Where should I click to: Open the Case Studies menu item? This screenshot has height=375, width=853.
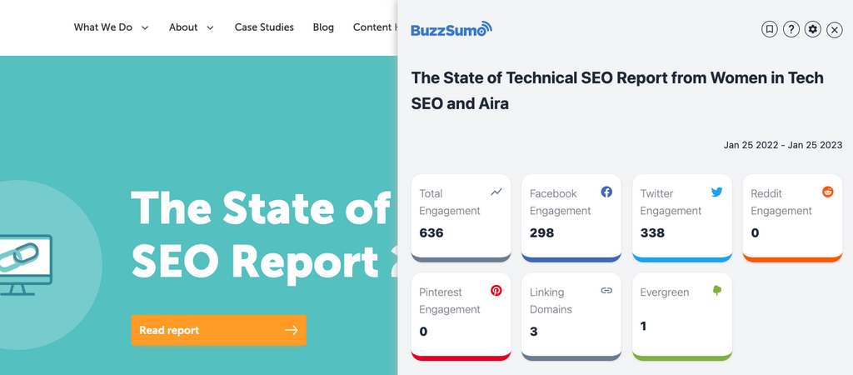[264, 27]
